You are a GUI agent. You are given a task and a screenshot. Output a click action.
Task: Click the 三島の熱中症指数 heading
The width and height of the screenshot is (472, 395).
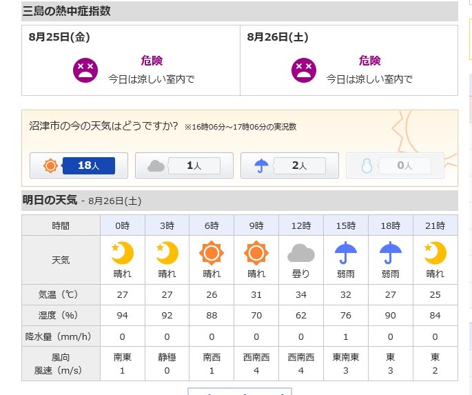[67, 11]
